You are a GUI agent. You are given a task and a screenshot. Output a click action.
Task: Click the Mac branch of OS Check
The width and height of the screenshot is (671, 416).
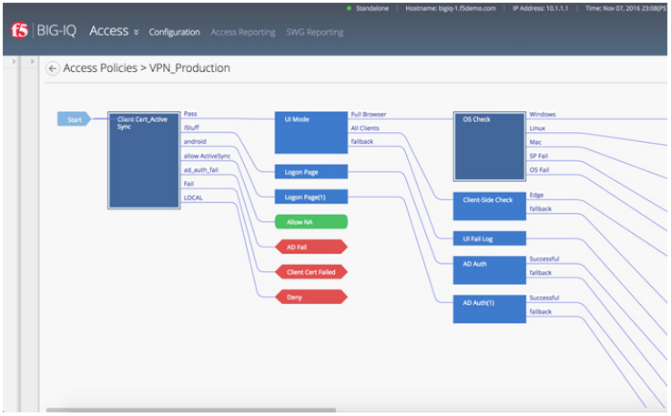click(x=535, y=142)
